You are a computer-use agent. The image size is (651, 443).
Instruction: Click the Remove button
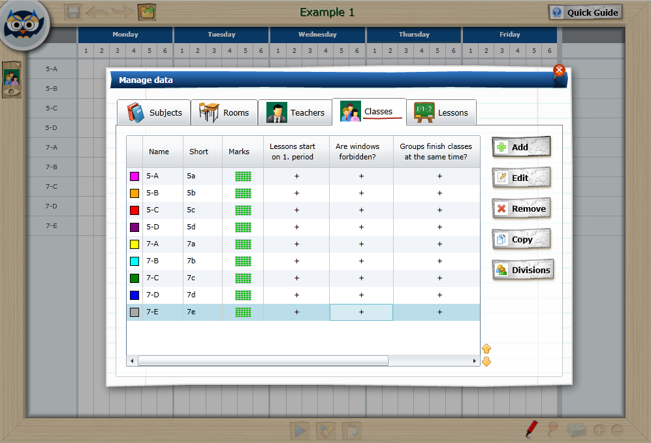(x=522, y=208)
